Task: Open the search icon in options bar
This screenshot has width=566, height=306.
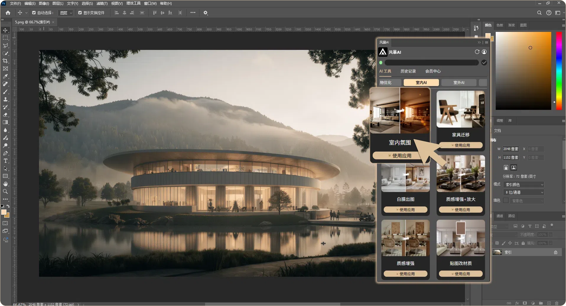Action: pos(539,13)
